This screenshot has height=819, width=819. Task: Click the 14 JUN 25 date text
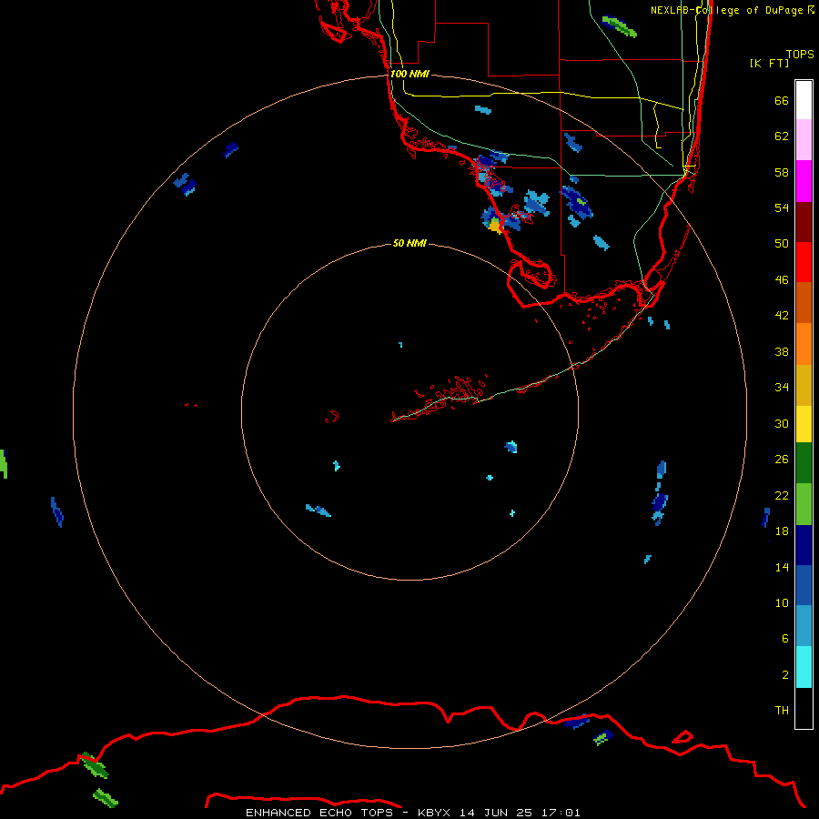(x=496, y=813)
